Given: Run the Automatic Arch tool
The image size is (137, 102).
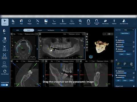Looking at the screenshot, I should 96,22.
